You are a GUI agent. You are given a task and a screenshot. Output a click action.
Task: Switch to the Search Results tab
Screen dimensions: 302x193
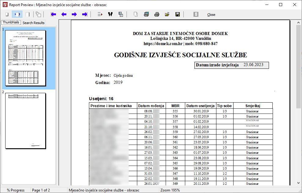(x=33, y=23)
